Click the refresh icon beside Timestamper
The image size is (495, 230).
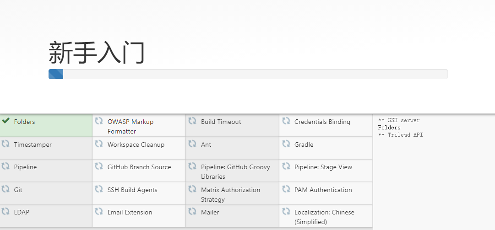coord(5,144)
